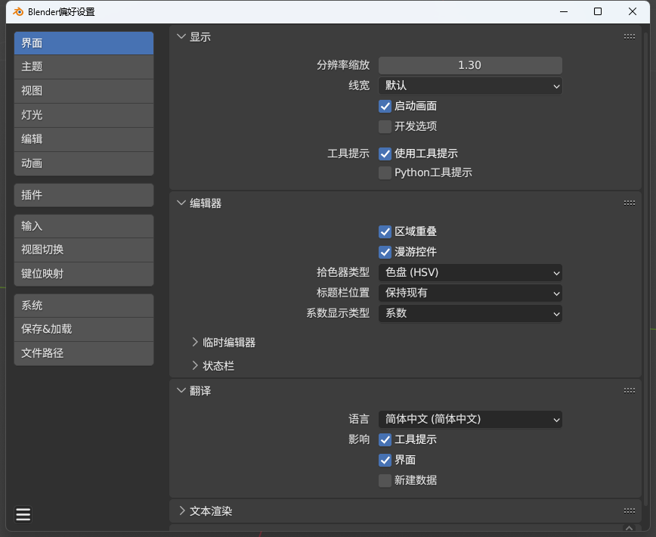Image resolution: width=656 pixels, height=537 pixels.
Task: Collapse the 编辑器 panel
Action: (181, 203)
